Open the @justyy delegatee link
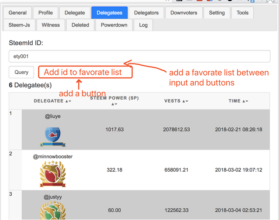 [x=53, y=197]
